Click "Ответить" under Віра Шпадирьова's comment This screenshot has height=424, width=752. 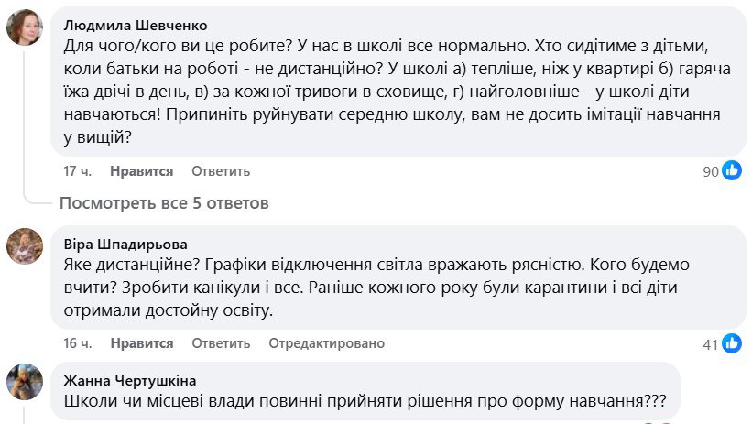click(x=221, y=343)
